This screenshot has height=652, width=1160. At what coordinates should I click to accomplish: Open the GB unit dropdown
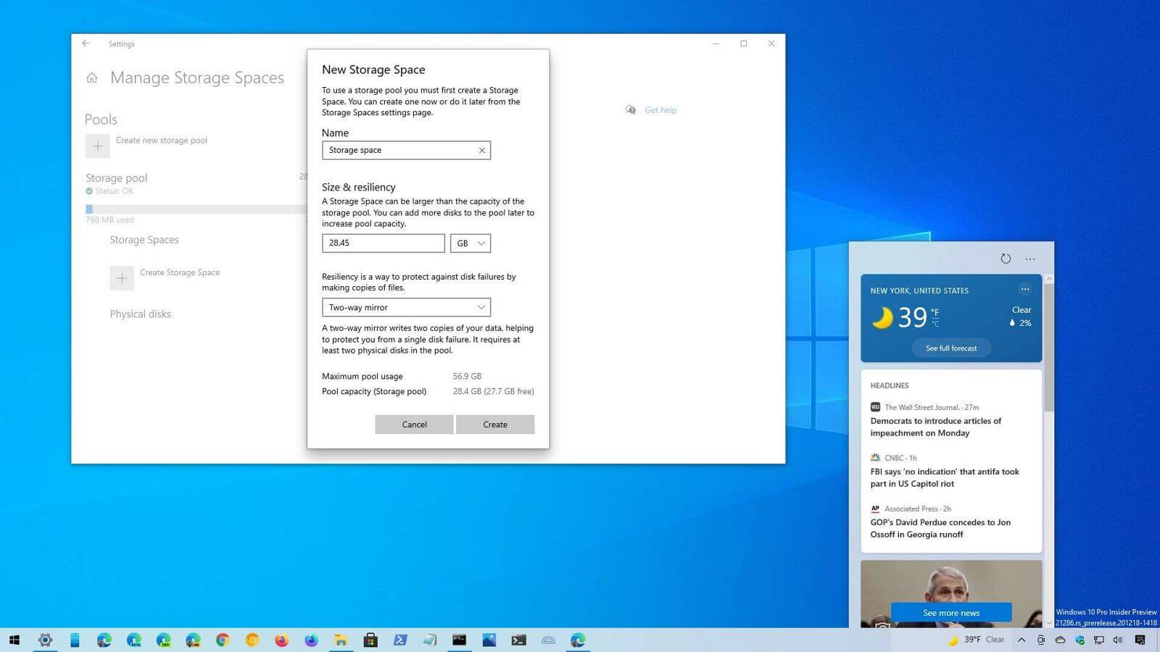(470, 243)
